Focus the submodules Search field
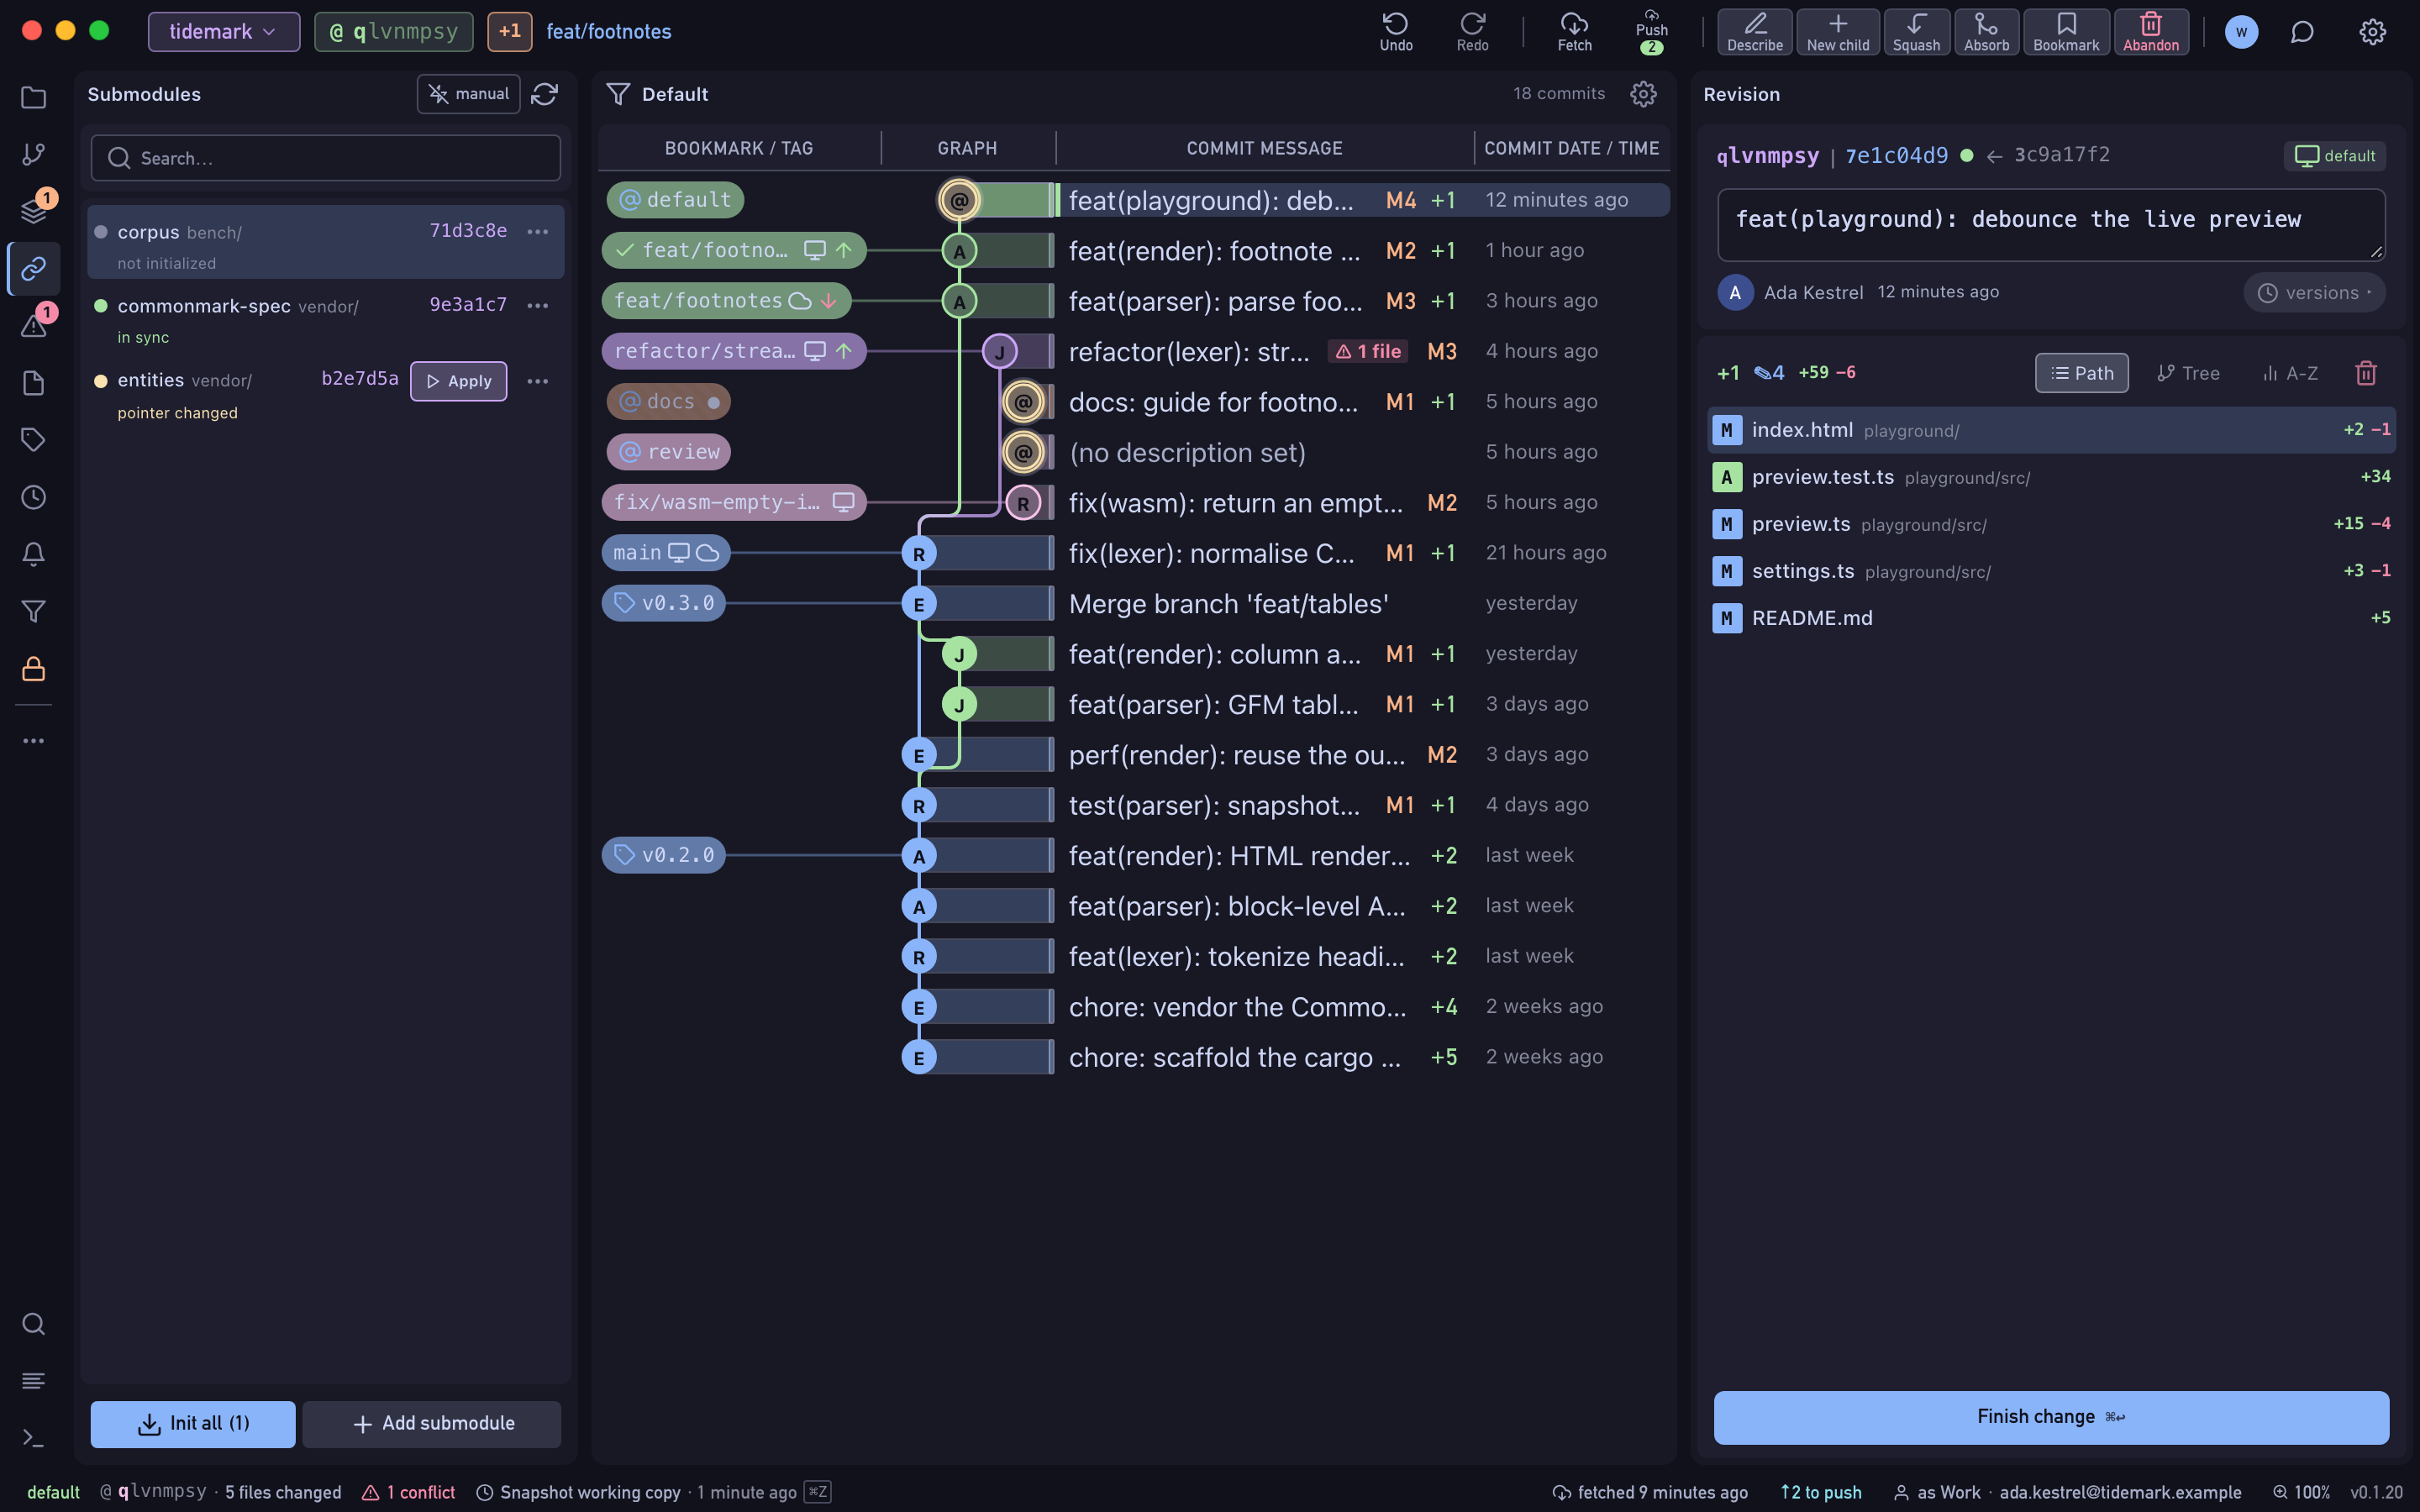 326,158
